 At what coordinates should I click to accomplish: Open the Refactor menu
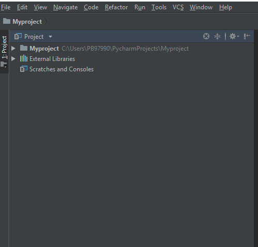pyautogui.click(x=116, y=7)
